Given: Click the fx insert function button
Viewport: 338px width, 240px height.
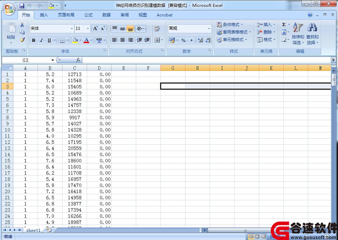Looking at the screenshot, I should 78,60.
